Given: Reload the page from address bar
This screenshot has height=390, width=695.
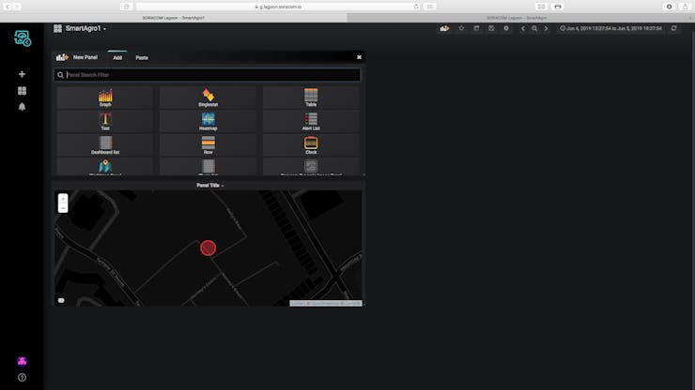Looking at the screenshot, I should tap(416, 7).
